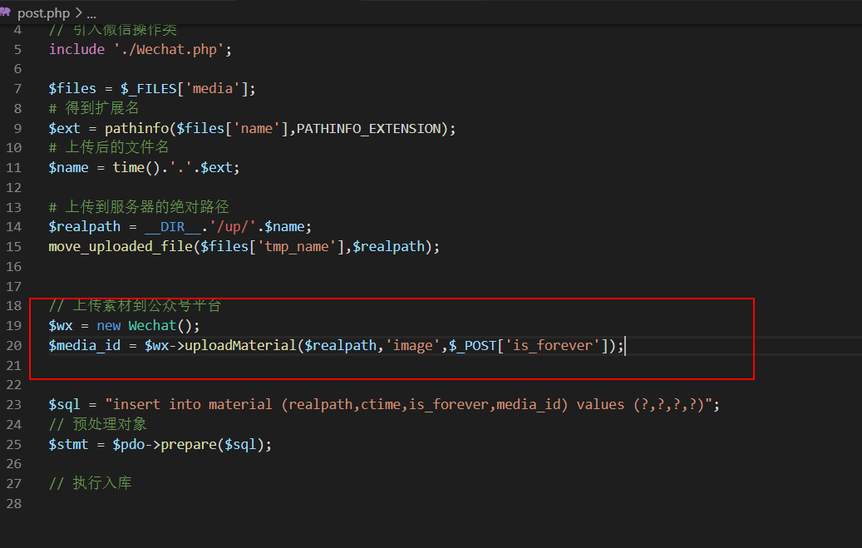Click the post.php breadcrumb filename

click(x=43, y=12)
